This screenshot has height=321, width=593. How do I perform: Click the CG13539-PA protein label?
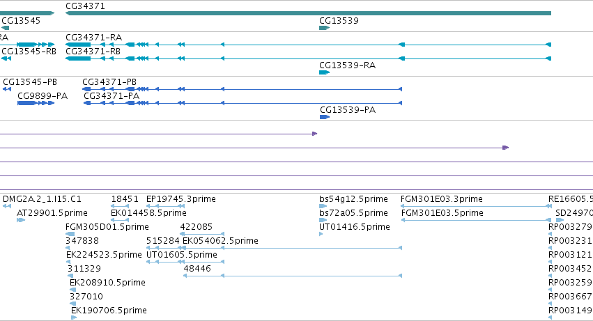pos(348,110)
